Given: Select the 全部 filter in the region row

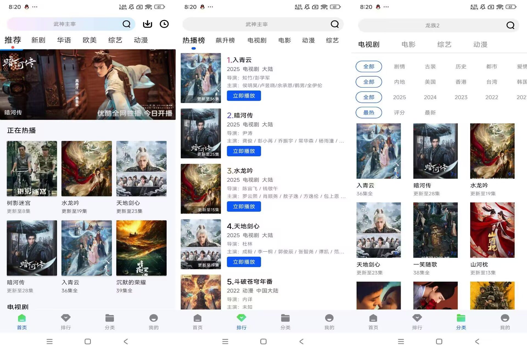Looking at the screenshot, I should pyautogui.click(x=369, y=82).
